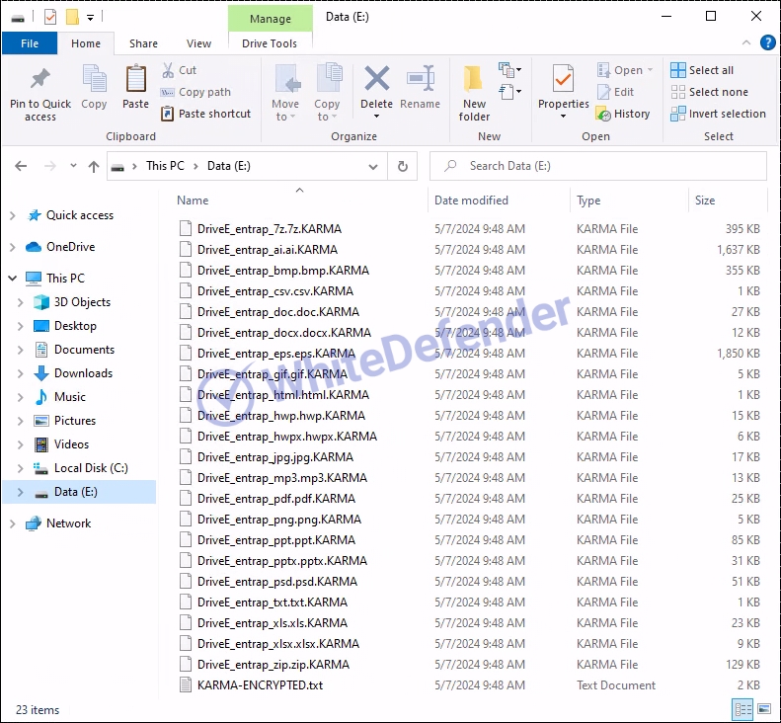Screen dimensions: 781x723
Task: Switch to Large icons view
Action: [x=764, y=709]
